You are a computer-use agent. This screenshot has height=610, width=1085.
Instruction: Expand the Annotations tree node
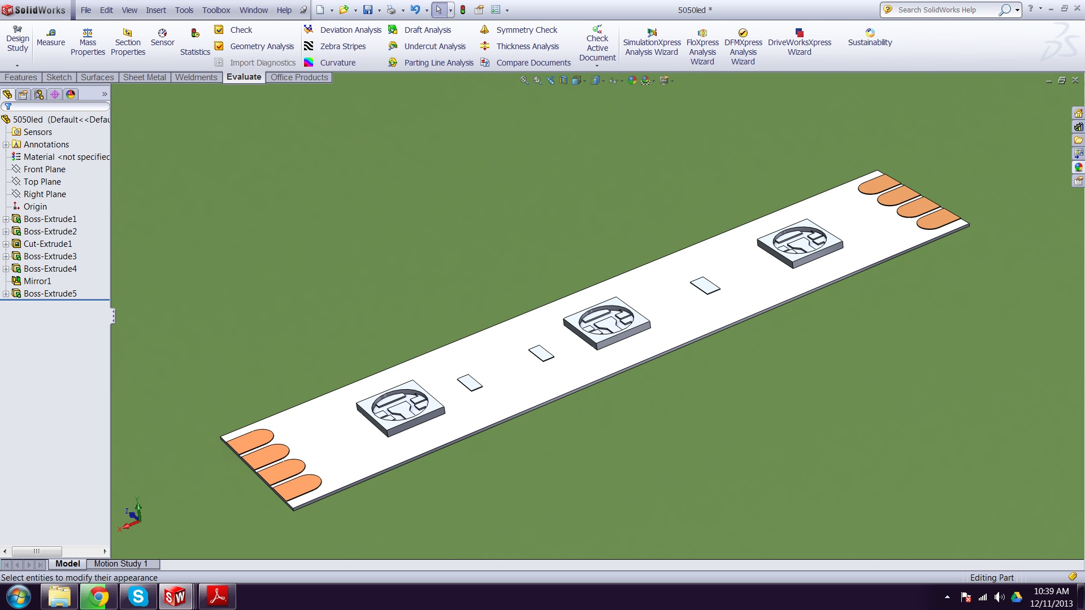click(x=6, y=145)
